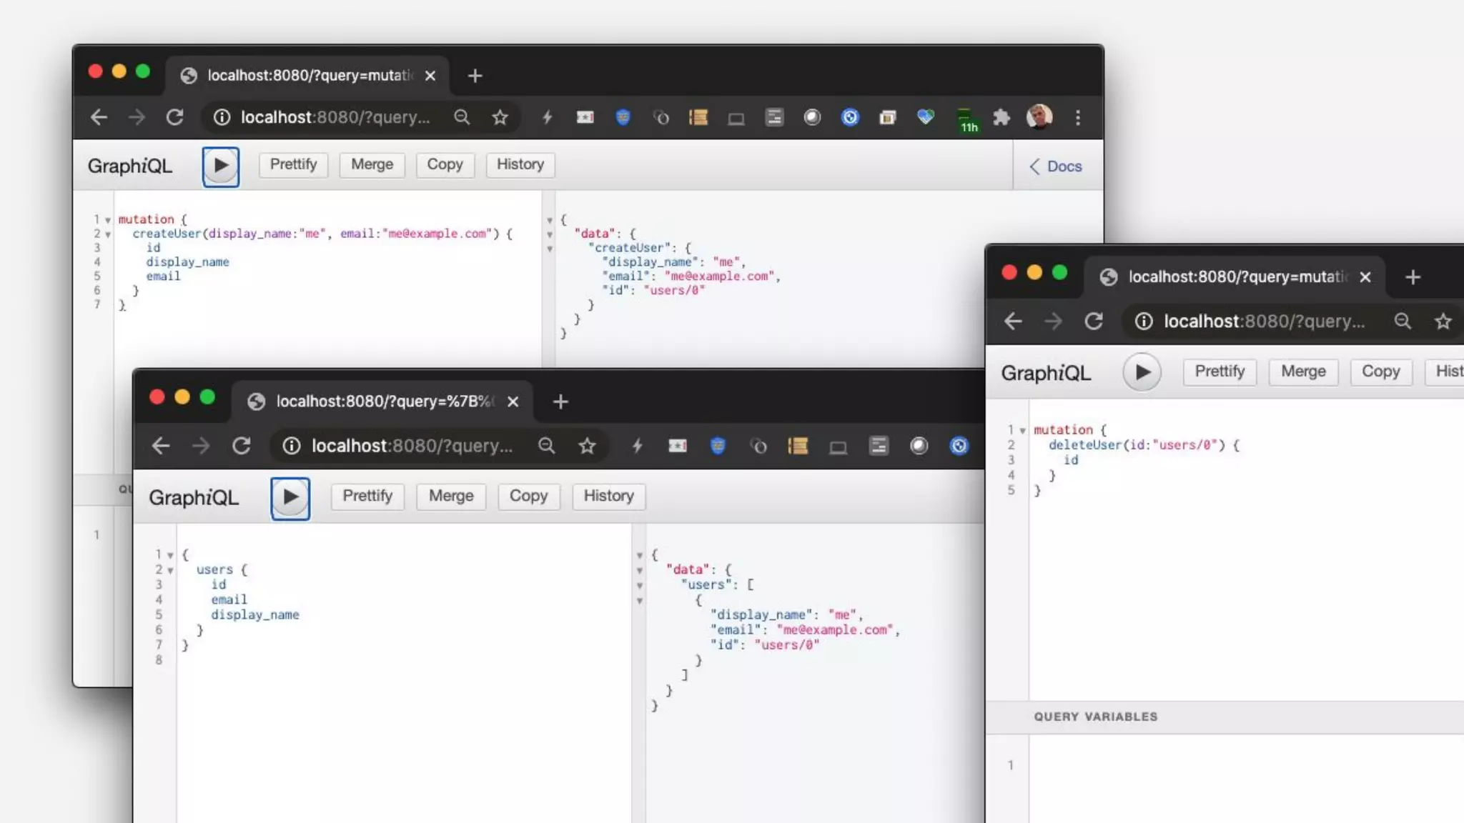Click Prettify in the top GraphiQL window
Viewport: 1464px width, 823px height.
[293, 165]
